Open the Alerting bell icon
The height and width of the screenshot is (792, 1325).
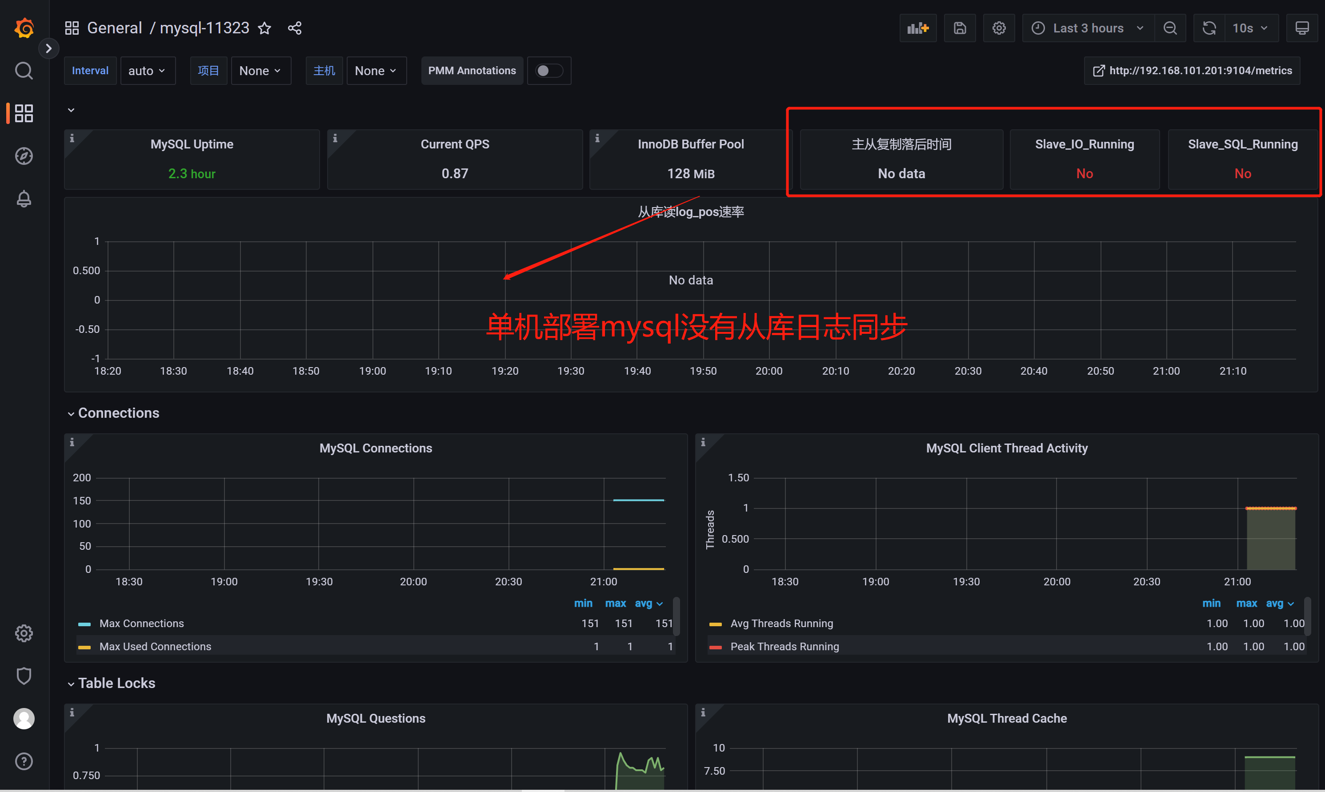tap(24, 199)
